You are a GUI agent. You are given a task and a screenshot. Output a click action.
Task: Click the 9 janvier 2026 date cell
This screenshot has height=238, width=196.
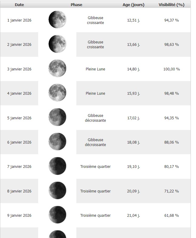pos(19,216)
